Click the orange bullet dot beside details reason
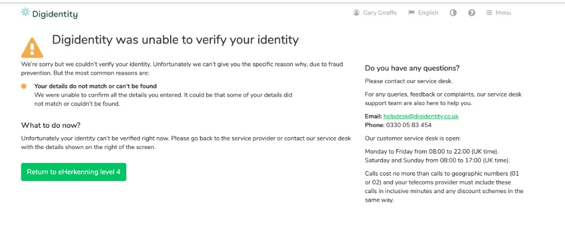 [24, 86]
